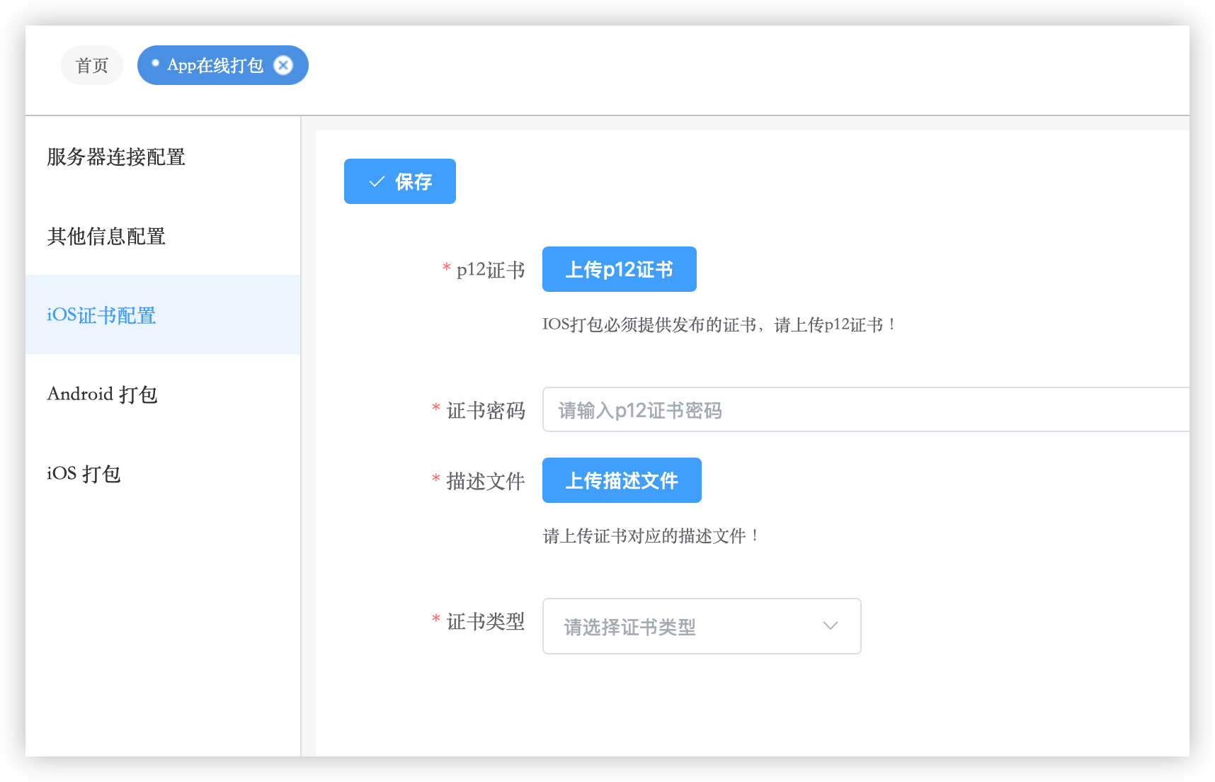Viewport: 1215px width, 782px height.
Task: Click the 描述文件 field label
Action: click(485, 481)
